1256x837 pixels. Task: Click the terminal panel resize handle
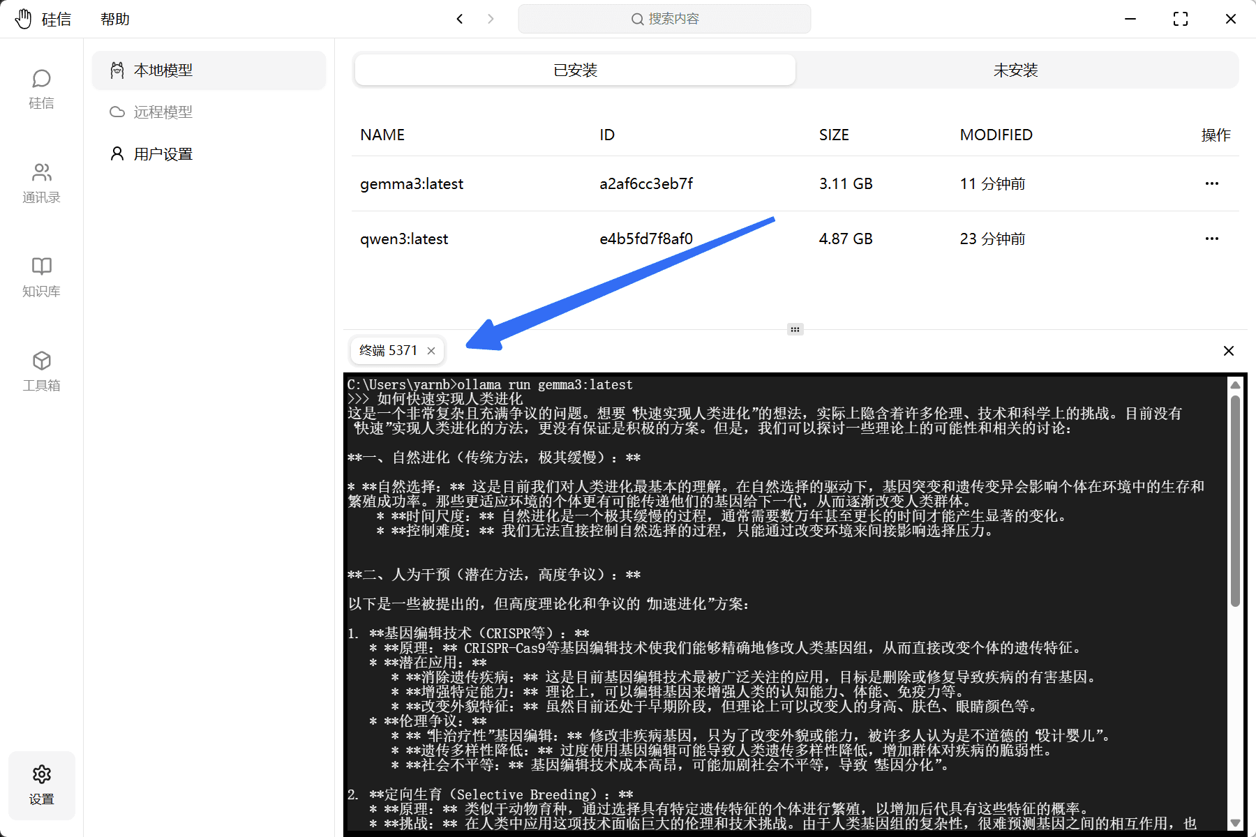(795, 329)
